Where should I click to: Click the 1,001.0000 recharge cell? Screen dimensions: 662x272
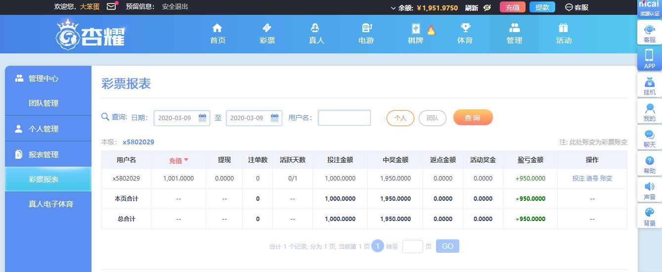178,179
